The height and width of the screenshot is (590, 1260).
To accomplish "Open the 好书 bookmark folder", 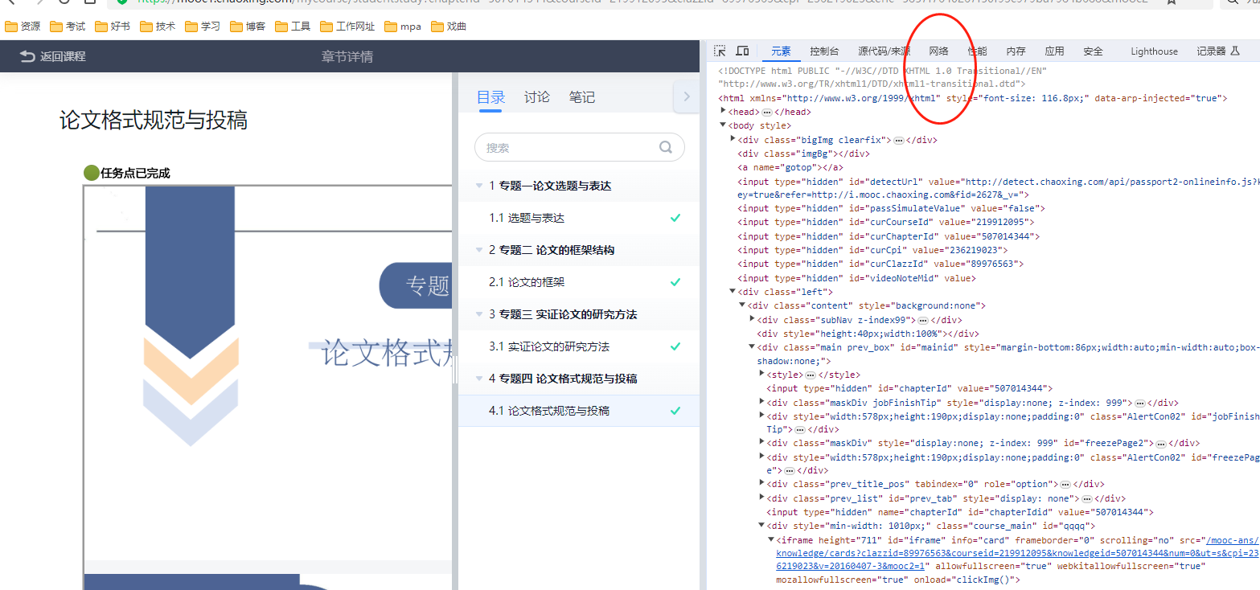I will point(113,27).
